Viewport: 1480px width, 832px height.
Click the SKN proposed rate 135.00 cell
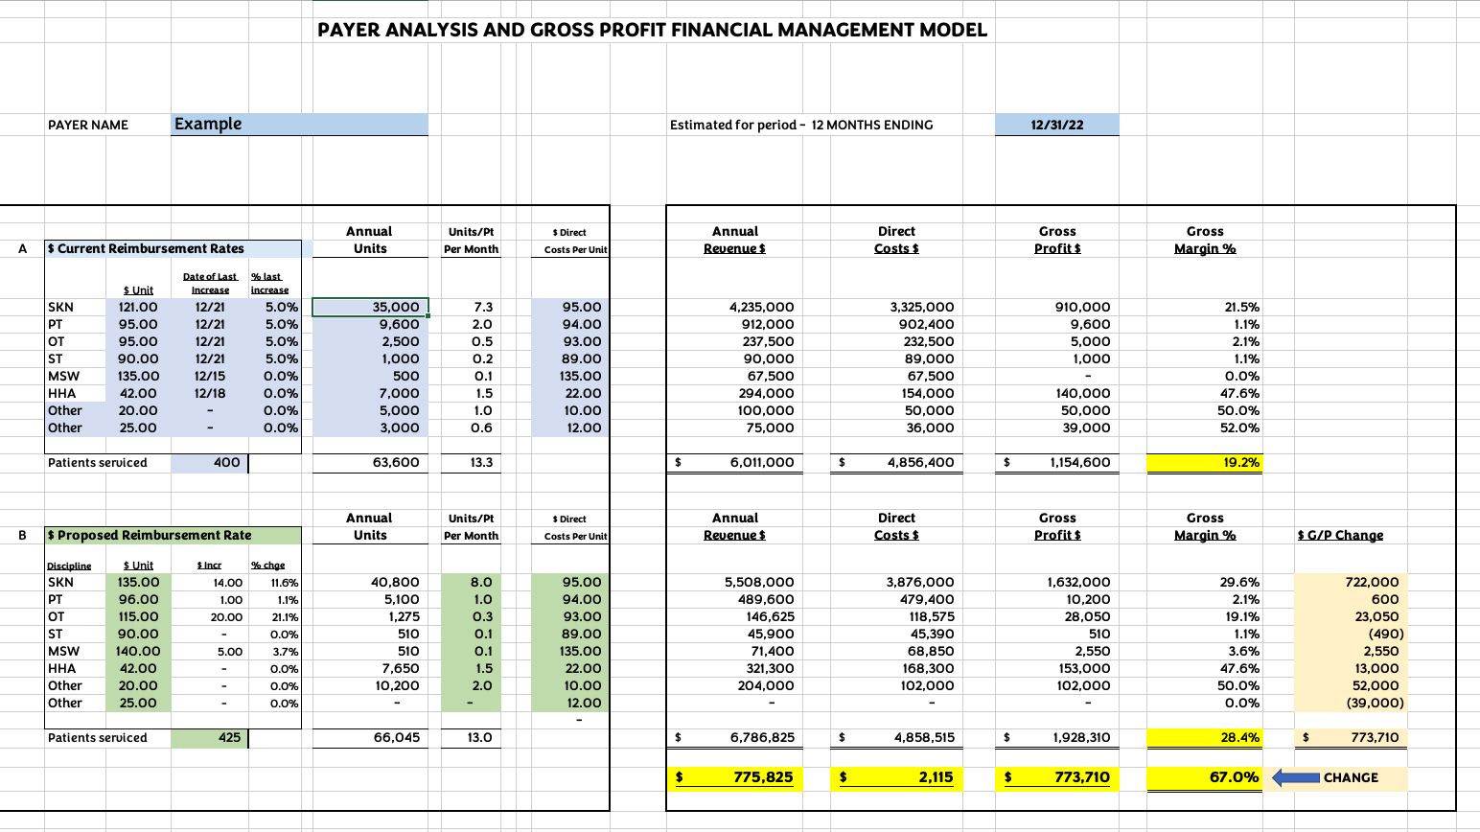[138, 582]
